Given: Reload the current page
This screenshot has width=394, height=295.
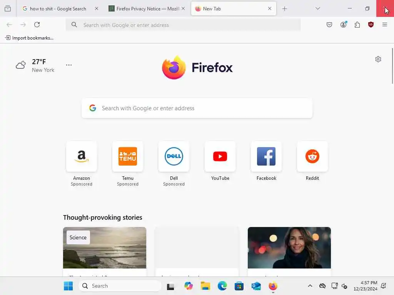Looking at the screenshot, I should click(x=37, y=25).
